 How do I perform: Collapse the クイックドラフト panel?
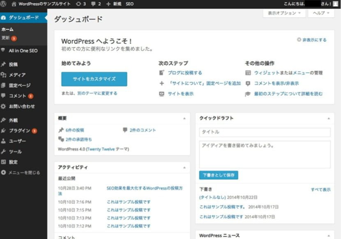329,119
